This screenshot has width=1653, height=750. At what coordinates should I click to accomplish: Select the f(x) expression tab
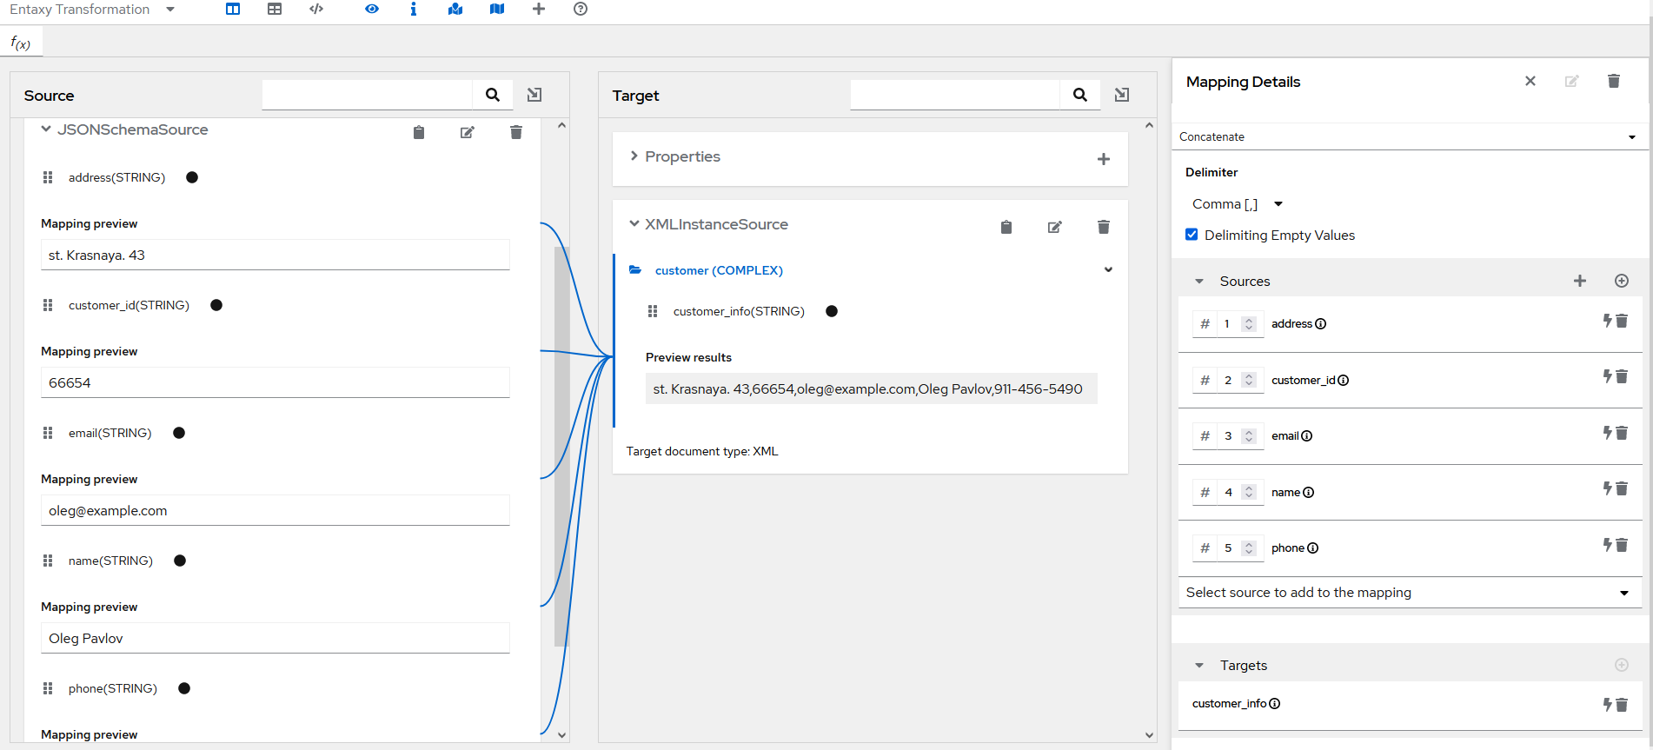[x=21, y=43]
